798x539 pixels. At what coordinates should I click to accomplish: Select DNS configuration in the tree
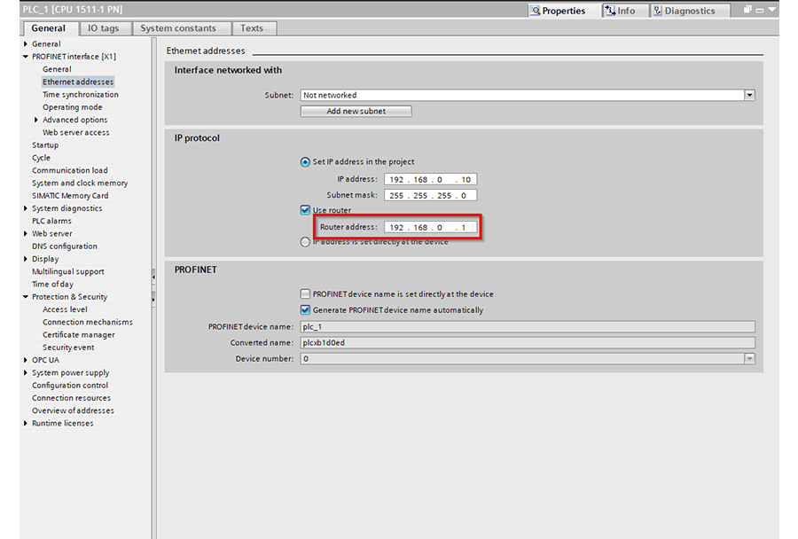[65, 246]
